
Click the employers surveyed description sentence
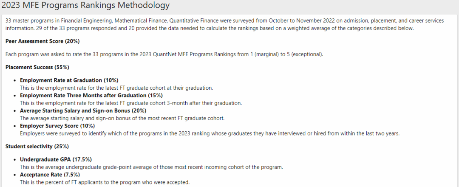[210, 133]
